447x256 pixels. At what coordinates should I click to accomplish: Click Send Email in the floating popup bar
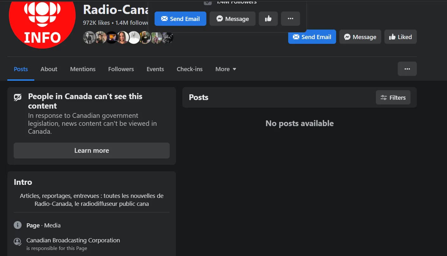[x=180, y=19]
